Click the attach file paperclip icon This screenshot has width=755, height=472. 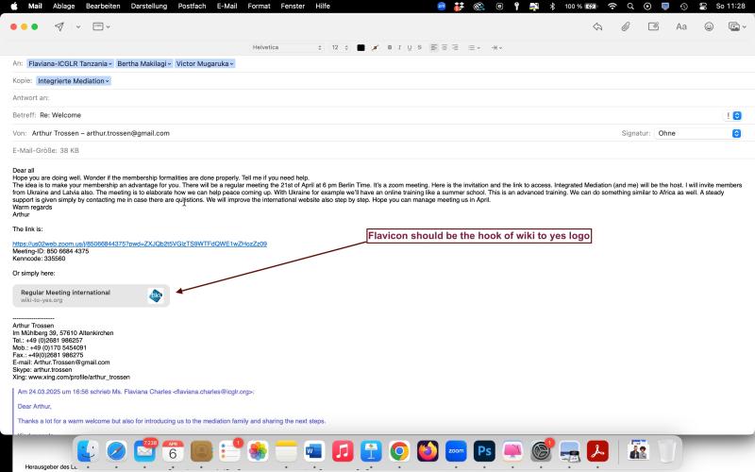(x=625, y=26)
